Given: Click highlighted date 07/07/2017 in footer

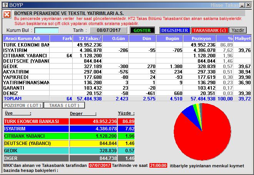Looking at the screenshot, I should [100, 165].
